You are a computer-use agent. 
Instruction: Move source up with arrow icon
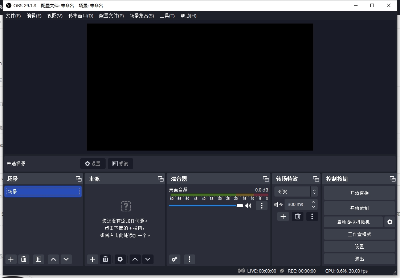135,259
